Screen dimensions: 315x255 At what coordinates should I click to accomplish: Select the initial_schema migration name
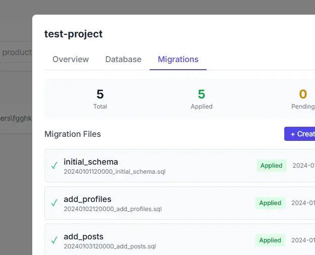coord(91,162)
